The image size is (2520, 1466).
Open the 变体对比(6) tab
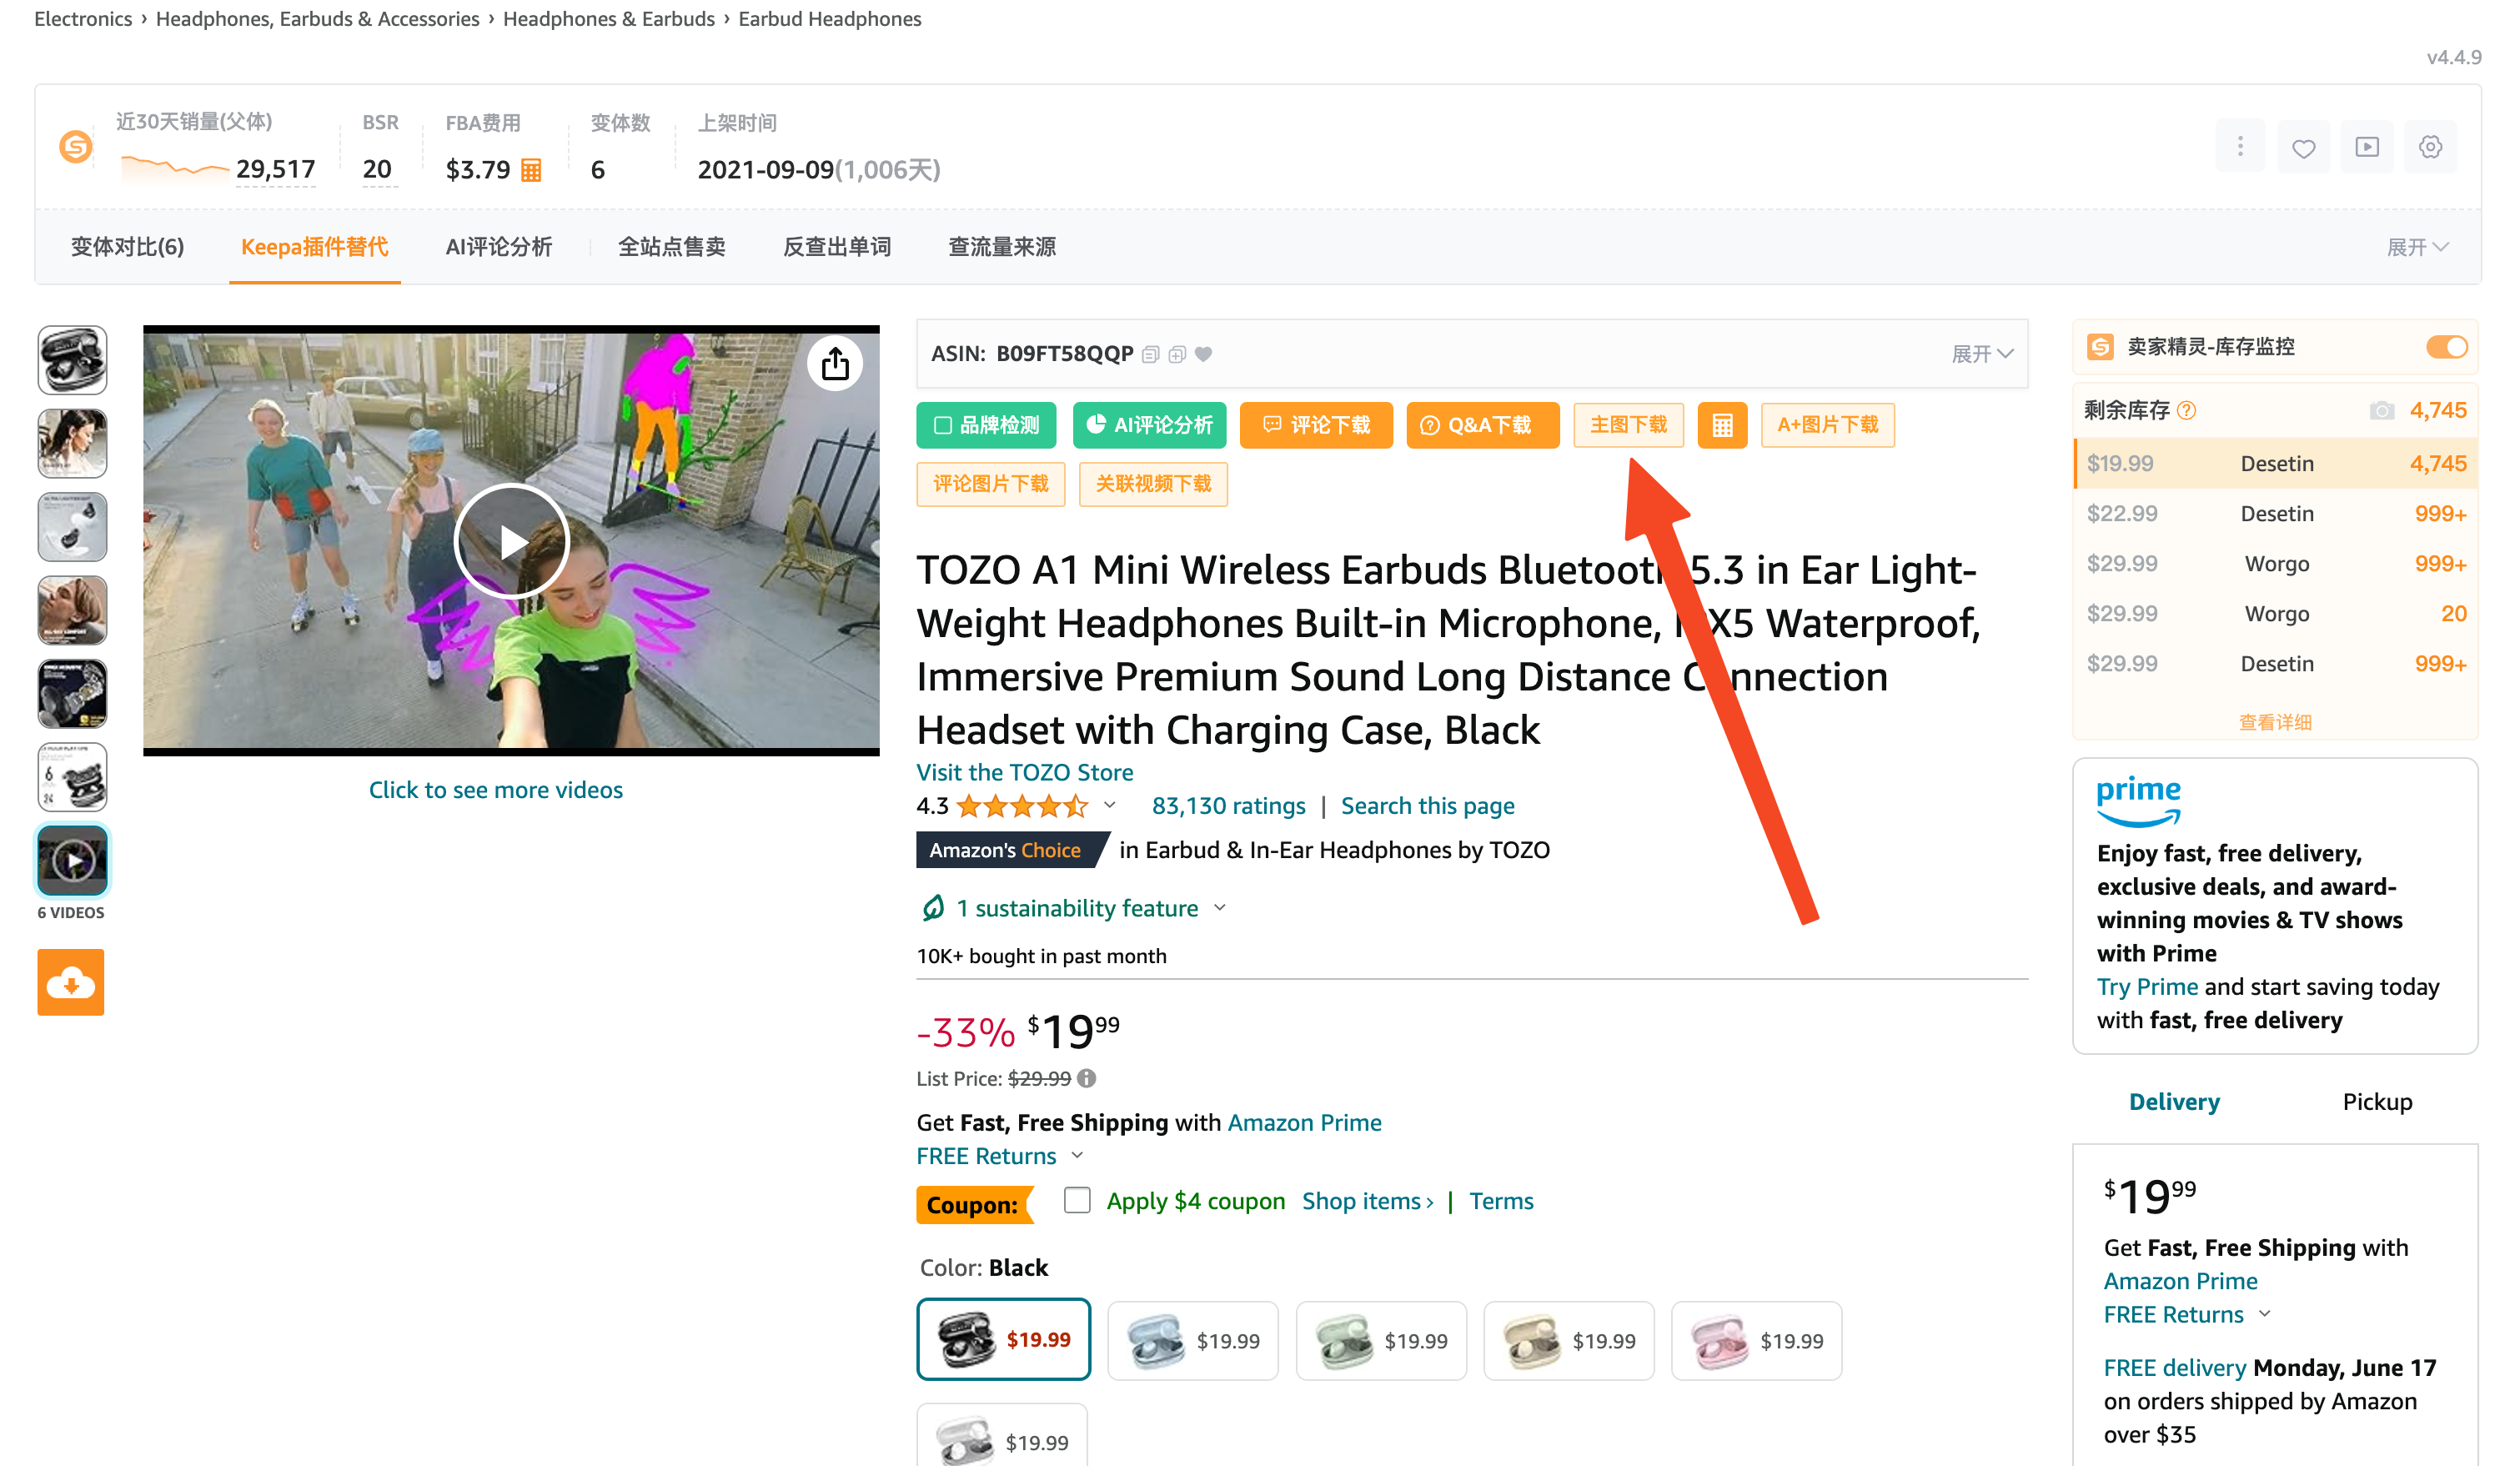[x=127, y=247]
